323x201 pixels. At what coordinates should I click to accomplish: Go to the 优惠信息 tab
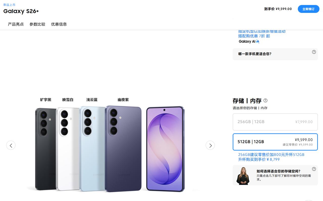click(x=59, y=24)
